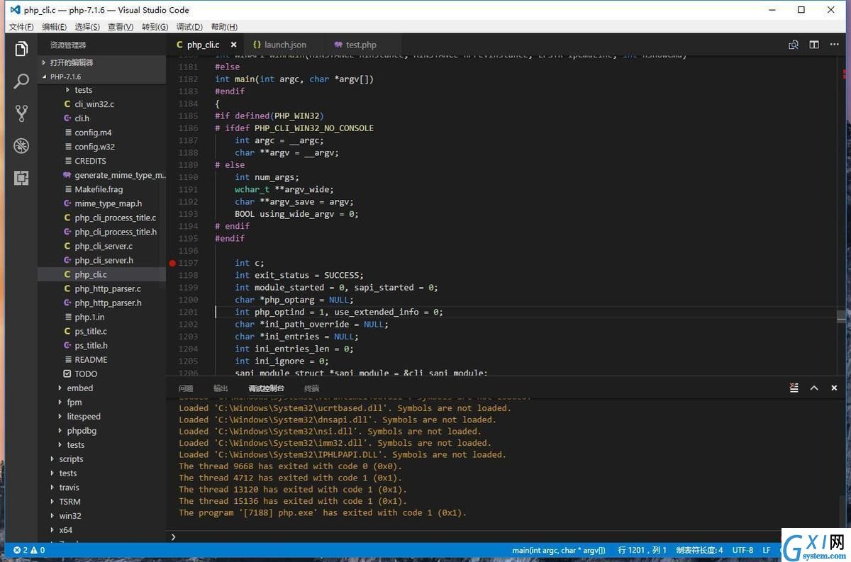Open config.w32 file
Image resolution: width=851 pixels, height=562 pixels.
(101, 147)
